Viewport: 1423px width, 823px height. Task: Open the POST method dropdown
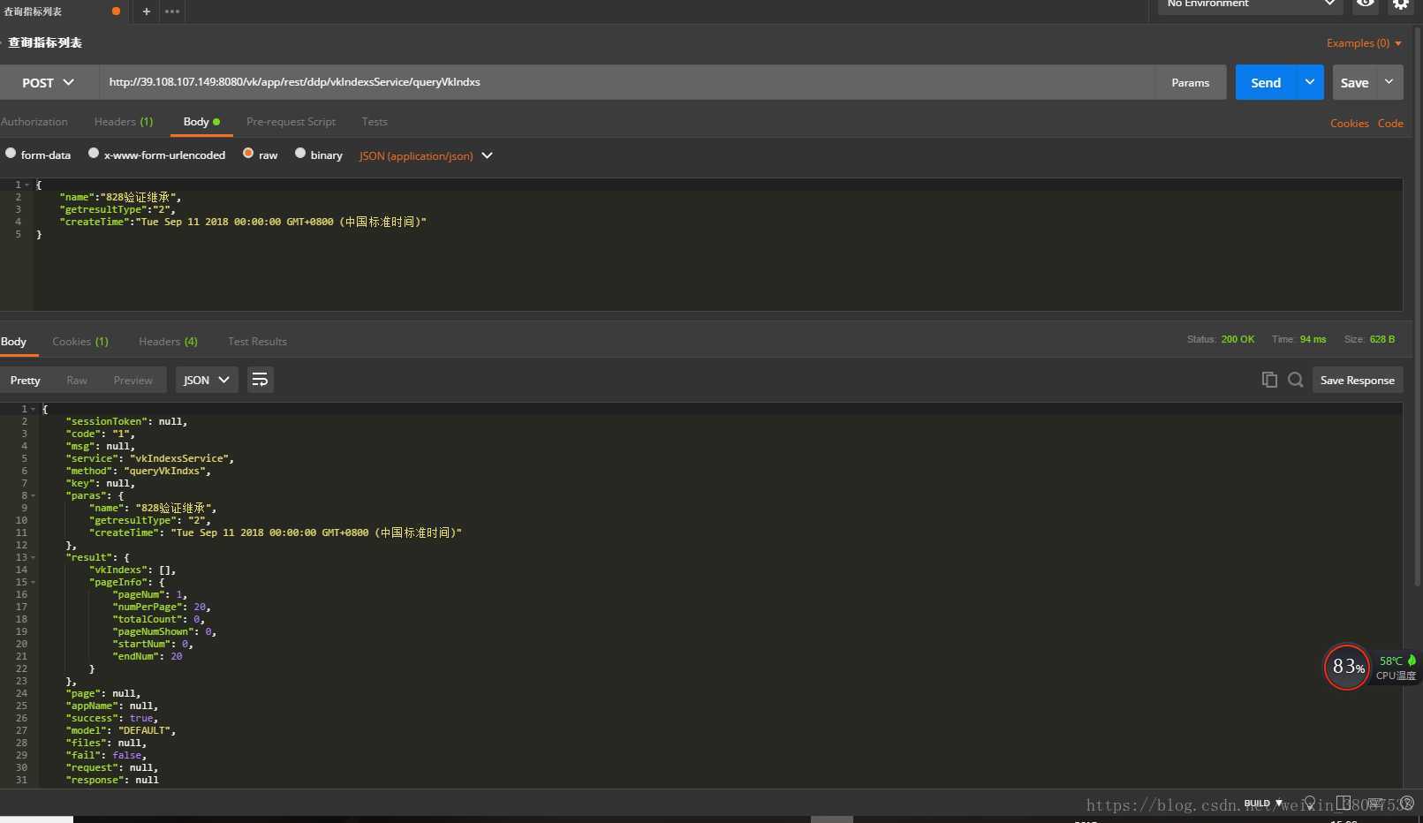(49, 82)
